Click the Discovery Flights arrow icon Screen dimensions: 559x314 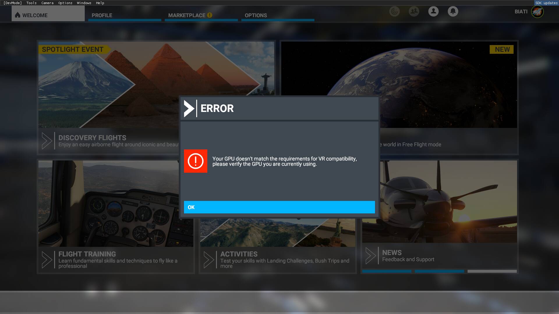(47, 141)
